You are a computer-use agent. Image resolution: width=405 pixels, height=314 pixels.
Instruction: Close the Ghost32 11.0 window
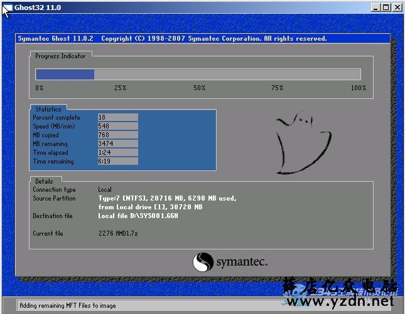397,8
